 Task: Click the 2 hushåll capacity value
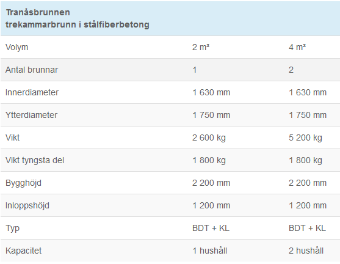(x=306, y=251)
